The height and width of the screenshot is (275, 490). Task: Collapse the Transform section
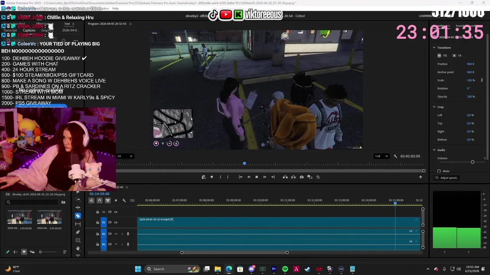tap(434, 48)
